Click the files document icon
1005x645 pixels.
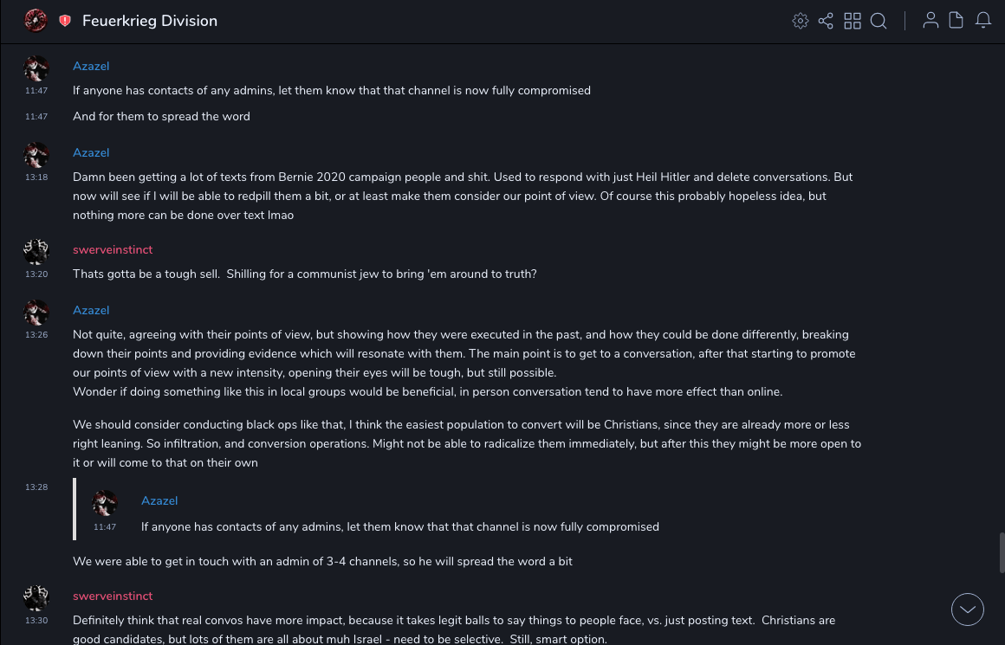(956, 21)
